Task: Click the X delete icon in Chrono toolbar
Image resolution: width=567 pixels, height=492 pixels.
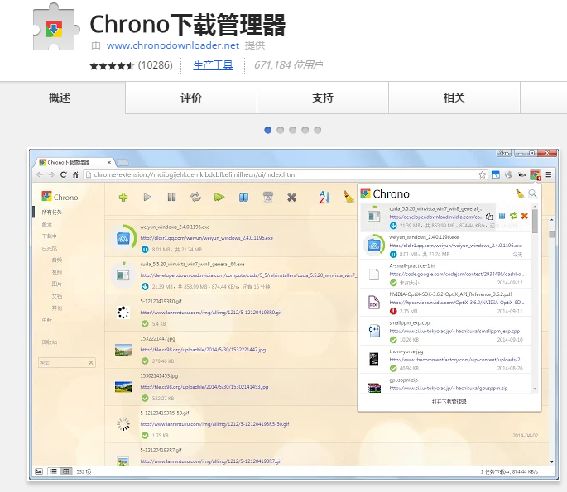Action: coord(292,198)
